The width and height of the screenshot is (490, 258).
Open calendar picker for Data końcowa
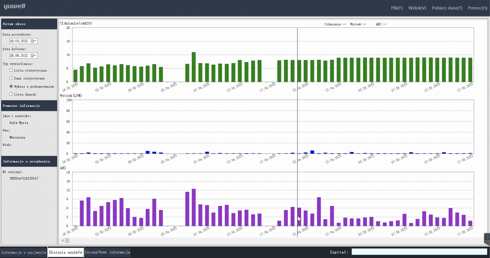click(x=33, y=56)
